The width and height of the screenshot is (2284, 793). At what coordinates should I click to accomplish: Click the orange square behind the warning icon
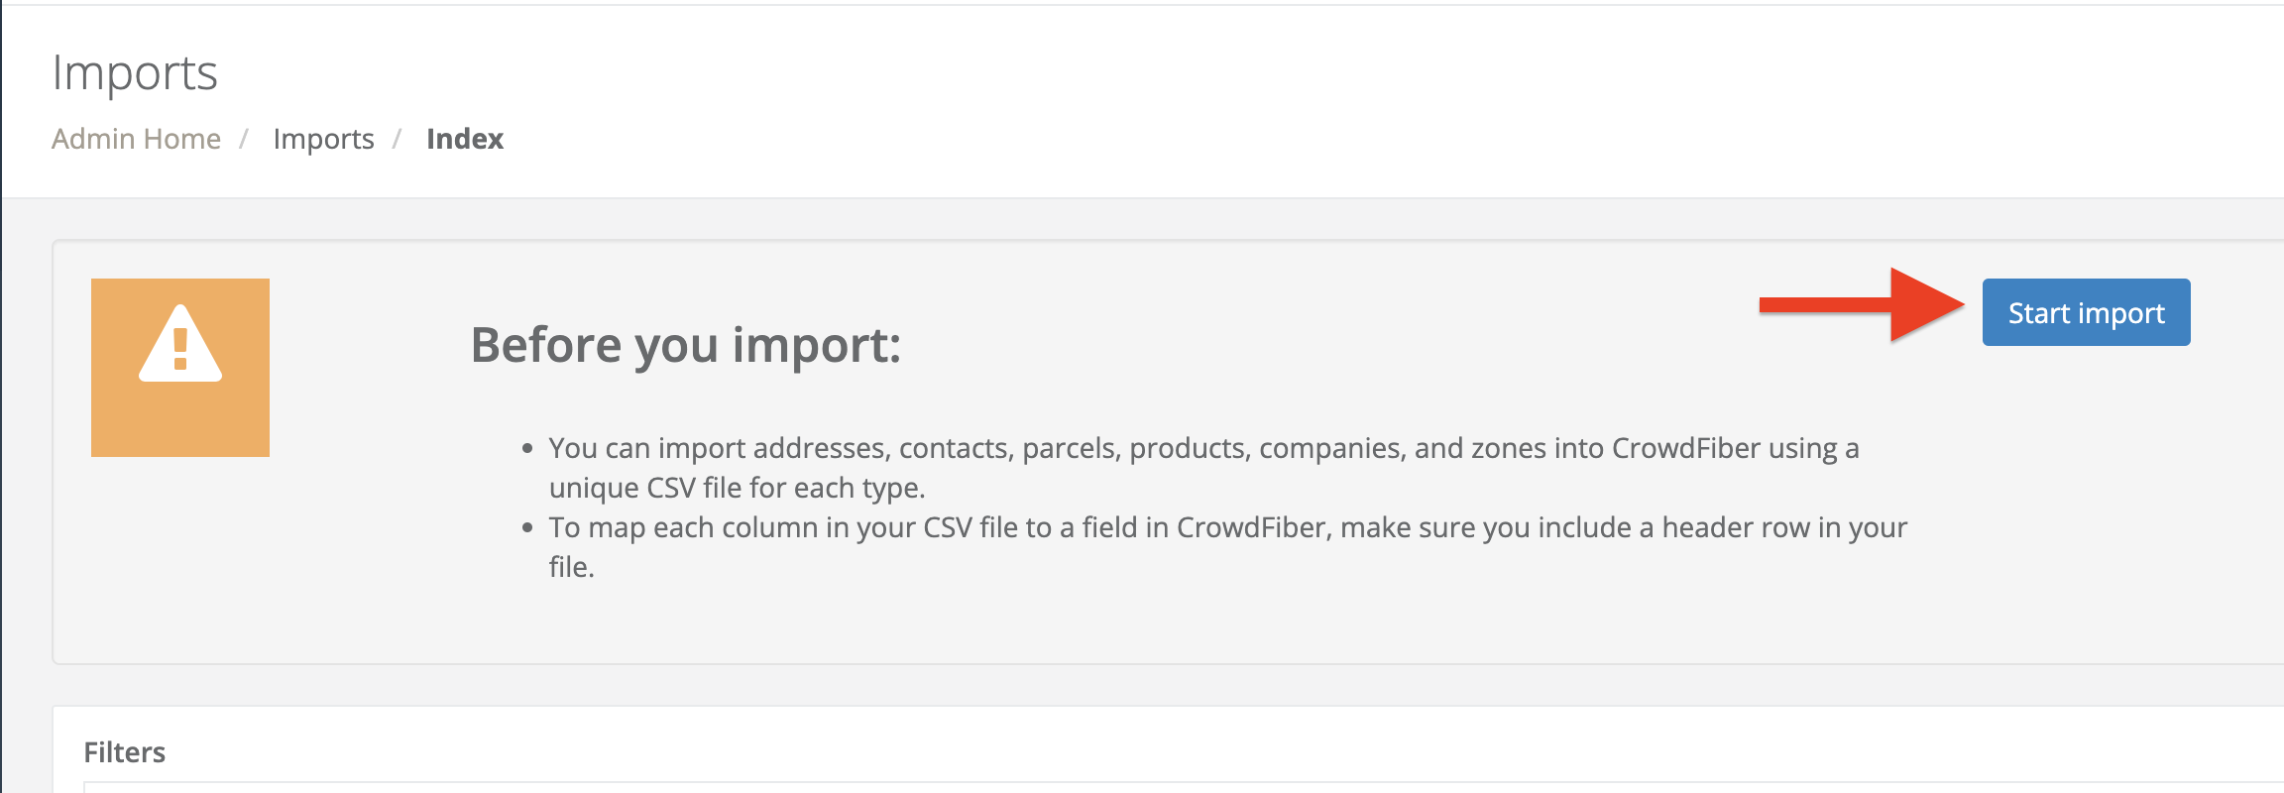coord(114,426)
